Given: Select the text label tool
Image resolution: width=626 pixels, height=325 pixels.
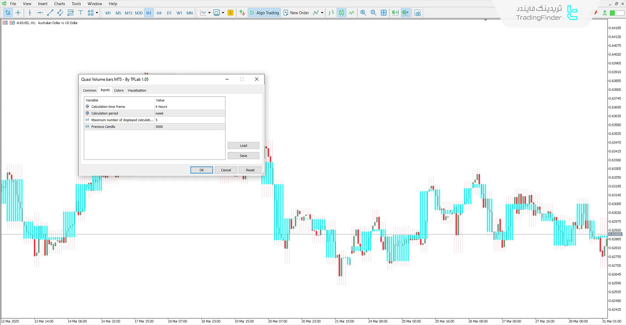Looking at the screenshot, I should pos(81,13).
